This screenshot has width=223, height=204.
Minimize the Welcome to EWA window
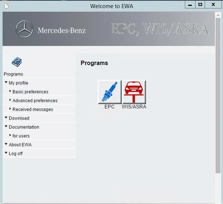190,5
